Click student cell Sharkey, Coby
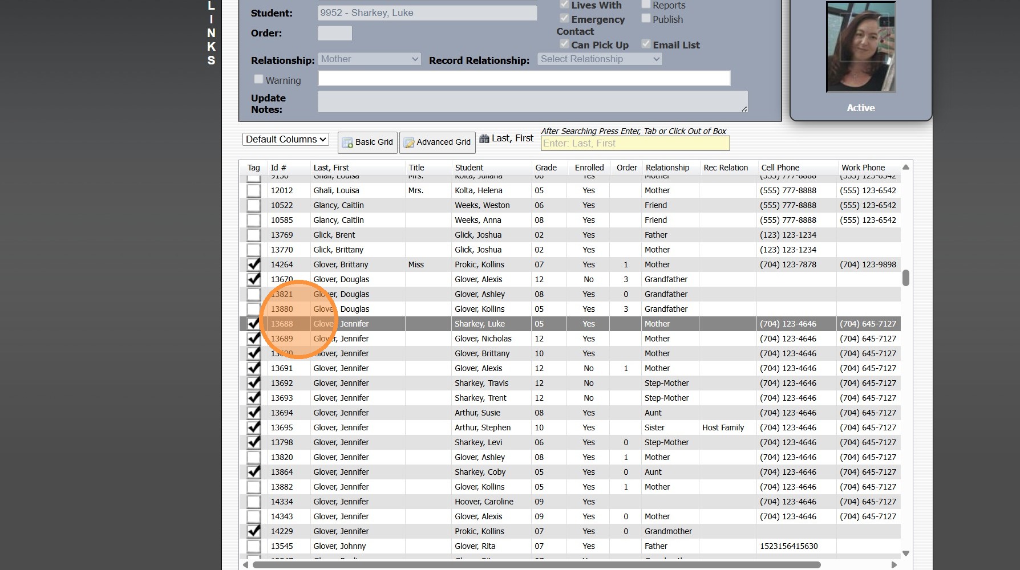Viewport: 1020px width, 570px height. point(480,472)
